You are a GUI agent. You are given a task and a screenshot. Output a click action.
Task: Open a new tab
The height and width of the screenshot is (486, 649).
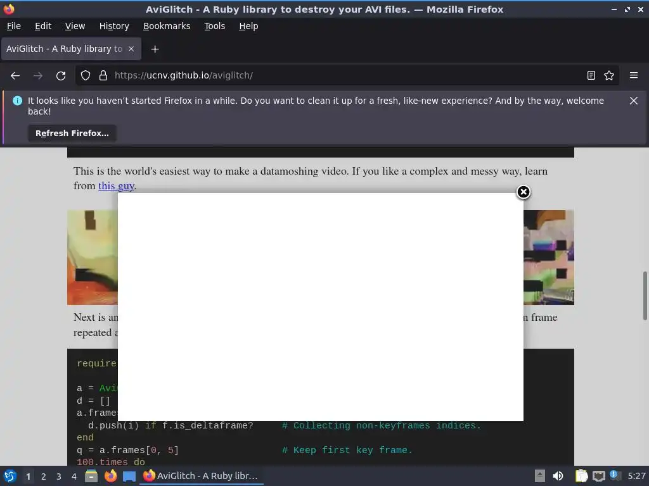(155, 49)
